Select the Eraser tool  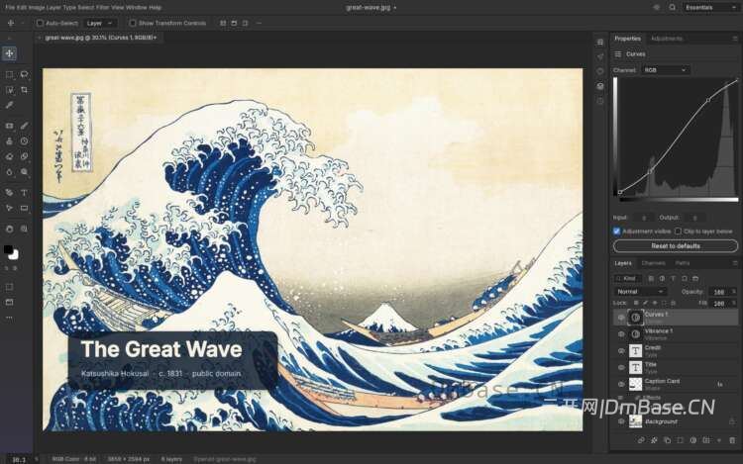[x=10, y=156]
